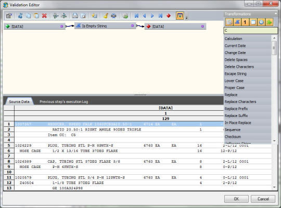Click the red X delete icon
281x208 pixels.
pos(44,16)
